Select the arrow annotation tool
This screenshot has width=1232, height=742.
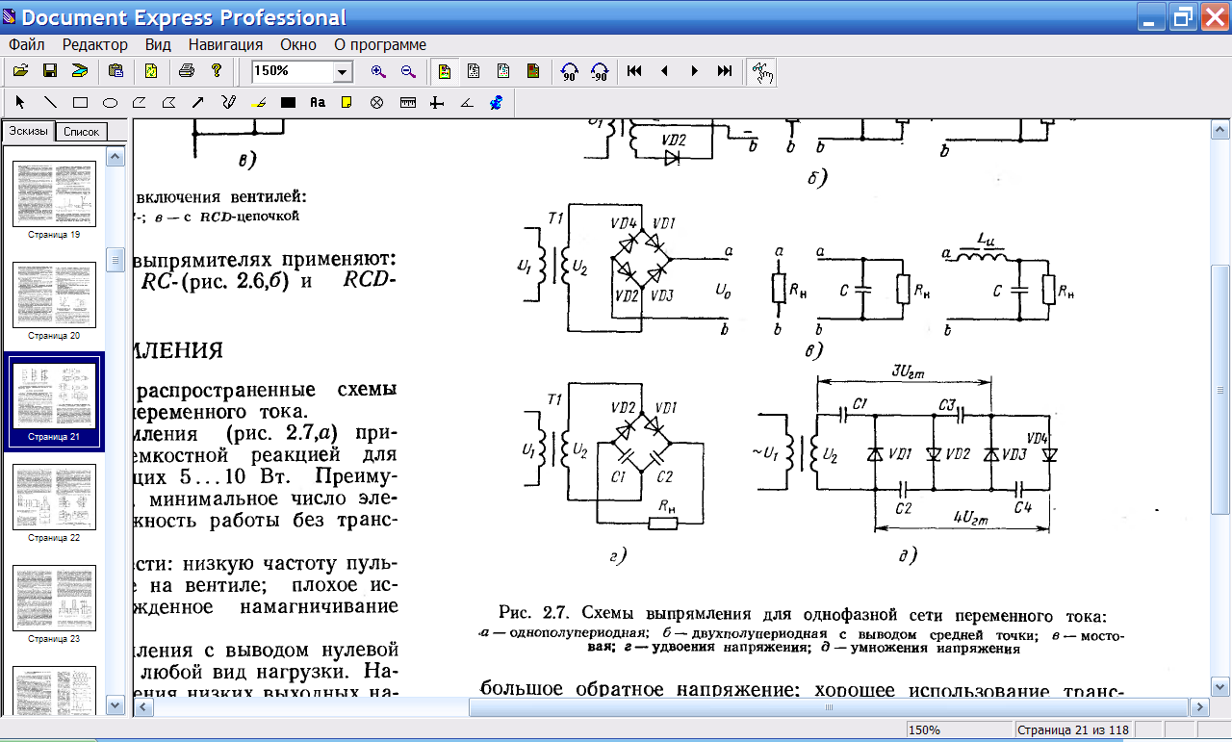click(198, 102)
